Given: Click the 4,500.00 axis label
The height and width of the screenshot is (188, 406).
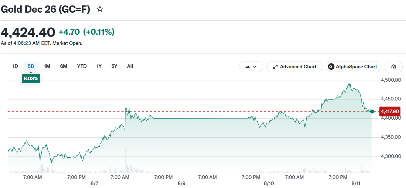Looking at the screenshot, I should [391, 80].
